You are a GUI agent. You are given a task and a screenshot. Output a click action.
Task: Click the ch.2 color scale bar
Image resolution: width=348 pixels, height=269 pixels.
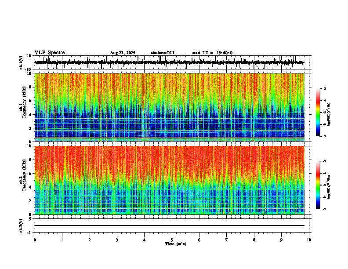pyautogui.click(x=318, y=185)
